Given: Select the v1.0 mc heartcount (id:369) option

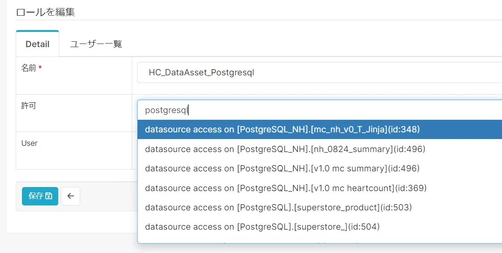Looking at the screenshot, I should (x=286, y=188).
